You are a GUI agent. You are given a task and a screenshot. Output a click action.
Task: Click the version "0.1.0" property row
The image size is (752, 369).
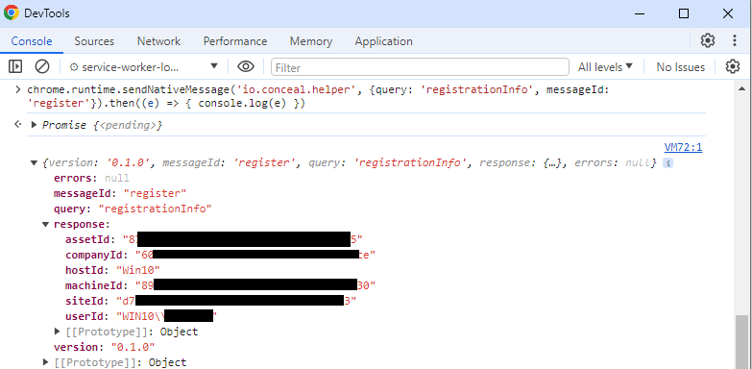tap(104, 347)
